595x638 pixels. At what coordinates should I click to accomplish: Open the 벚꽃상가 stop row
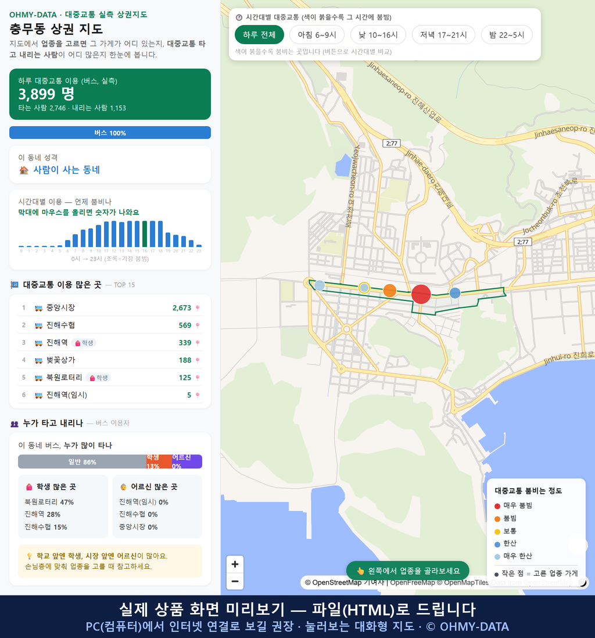[110, 360]
